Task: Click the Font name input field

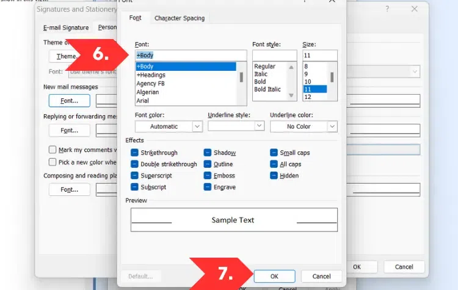Action: coord(191,55)
